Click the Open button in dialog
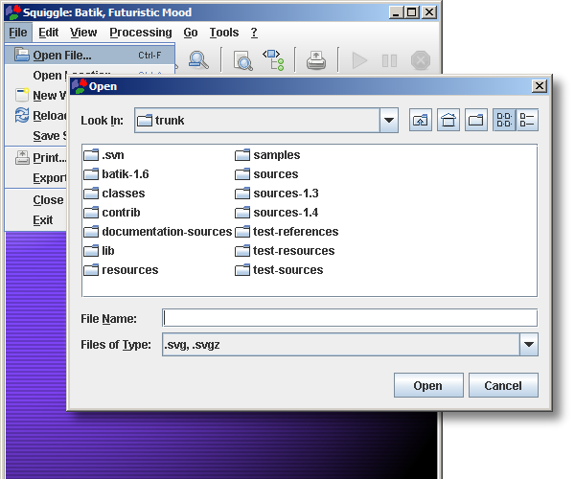Screen dimensions: 575x479 [x=428, y=385]
